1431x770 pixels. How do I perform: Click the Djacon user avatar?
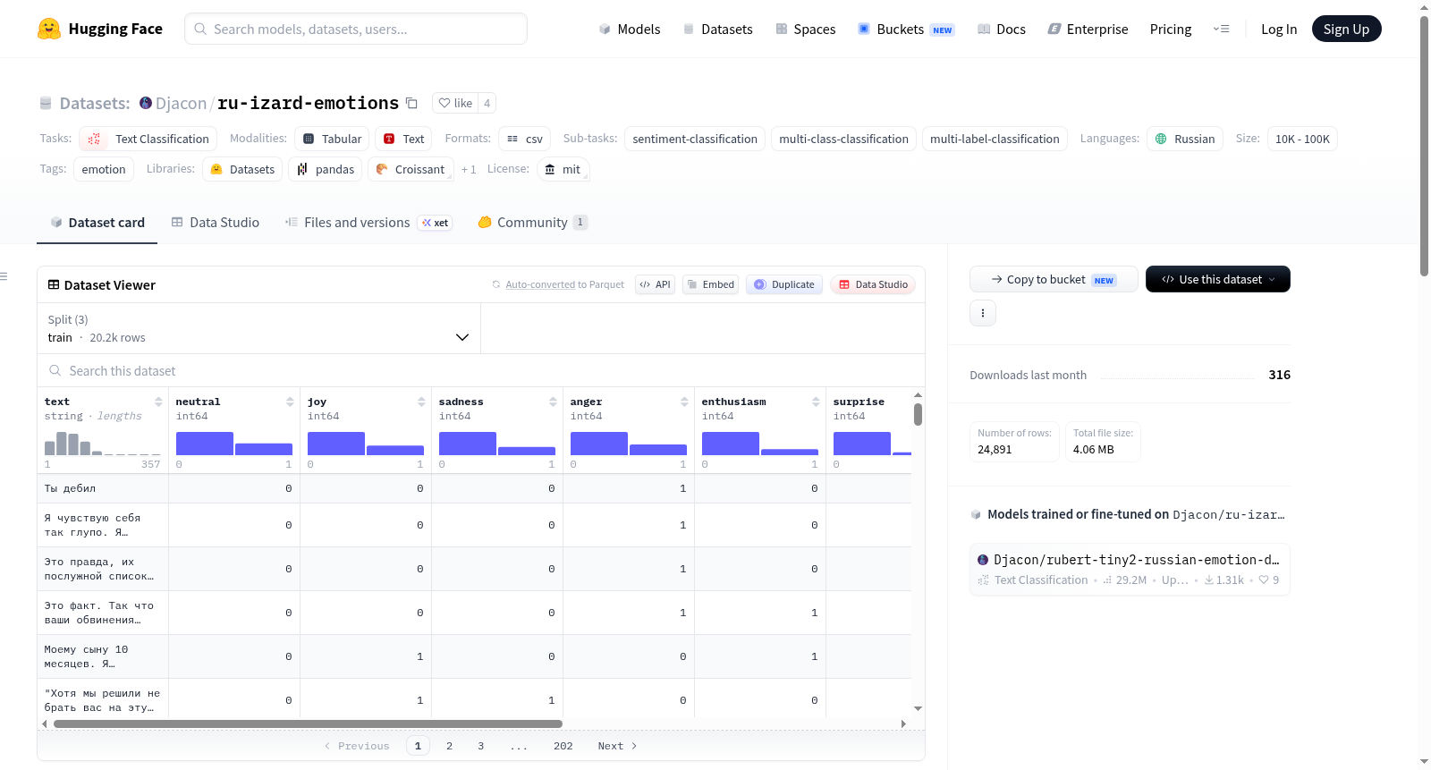pyautogui.click(x=146, y=103)
